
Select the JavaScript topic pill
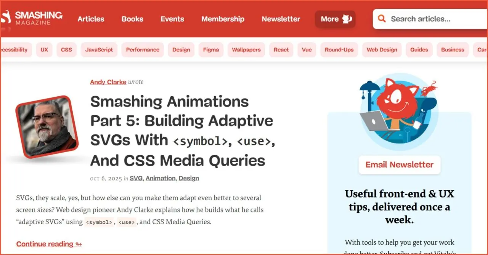(x=99, y=49)
